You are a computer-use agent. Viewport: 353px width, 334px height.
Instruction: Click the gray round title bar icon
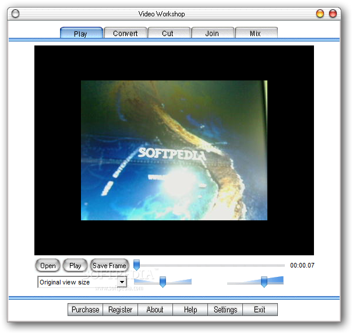click(15, 13)
